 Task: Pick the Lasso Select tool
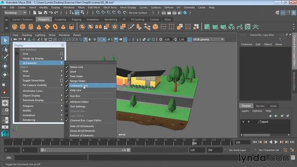coord(5,49)
